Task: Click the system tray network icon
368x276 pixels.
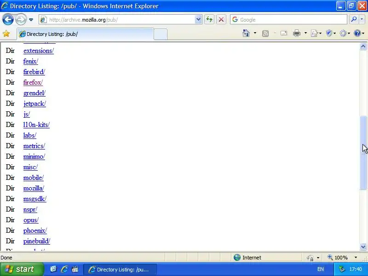Action: click(x=342, y=269)
